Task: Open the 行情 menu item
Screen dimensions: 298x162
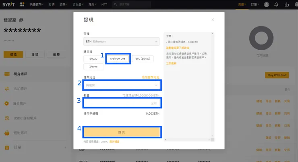Action: 52,4
